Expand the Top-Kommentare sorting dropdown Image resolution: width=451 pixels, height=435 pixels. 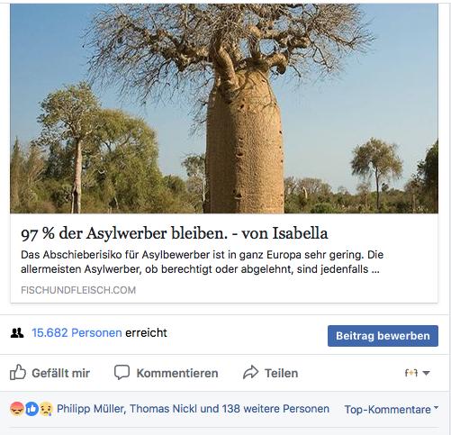point(392,409)
